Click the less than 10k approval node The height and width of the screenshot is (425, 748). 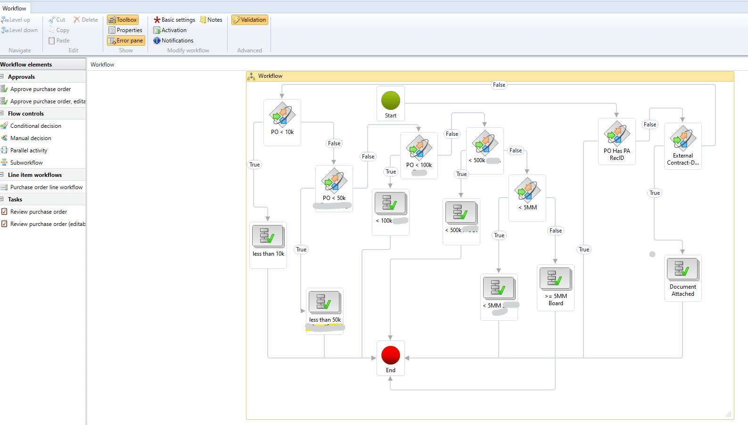click(268, 237)
